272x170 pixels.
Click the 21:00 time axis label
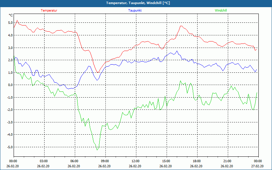tap(227, 161)
